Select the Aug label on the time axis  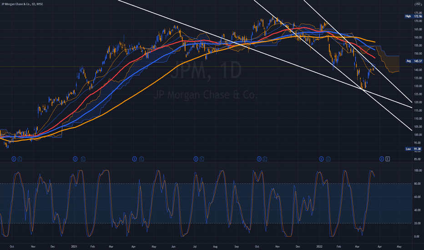(215, 246)
